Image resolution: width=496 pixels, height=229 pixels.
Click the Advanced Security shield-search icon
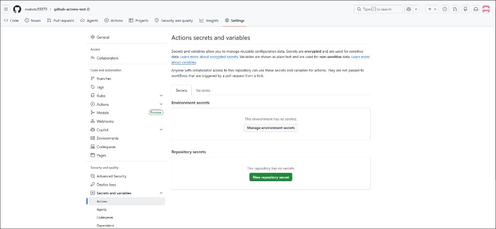93,176
